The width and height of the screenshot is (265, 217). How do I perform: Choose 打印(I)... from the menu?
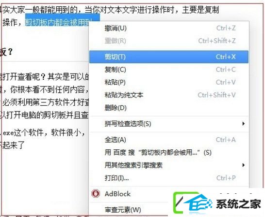[x=169, y=178]
